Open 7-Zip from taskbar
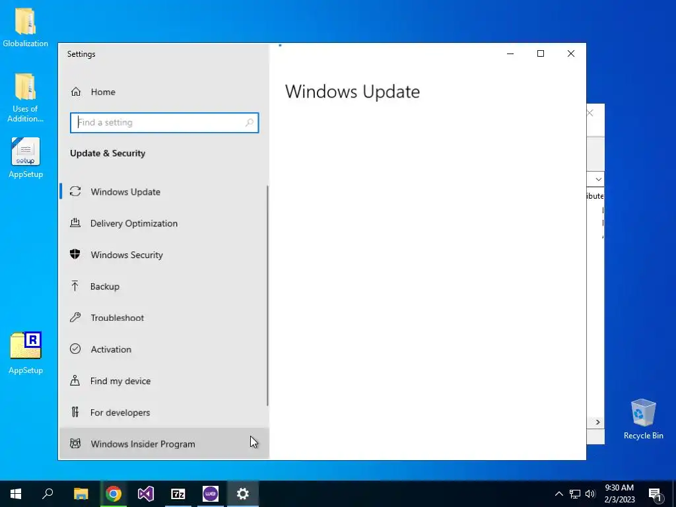676x507 pixels. (x=178, y=494)
